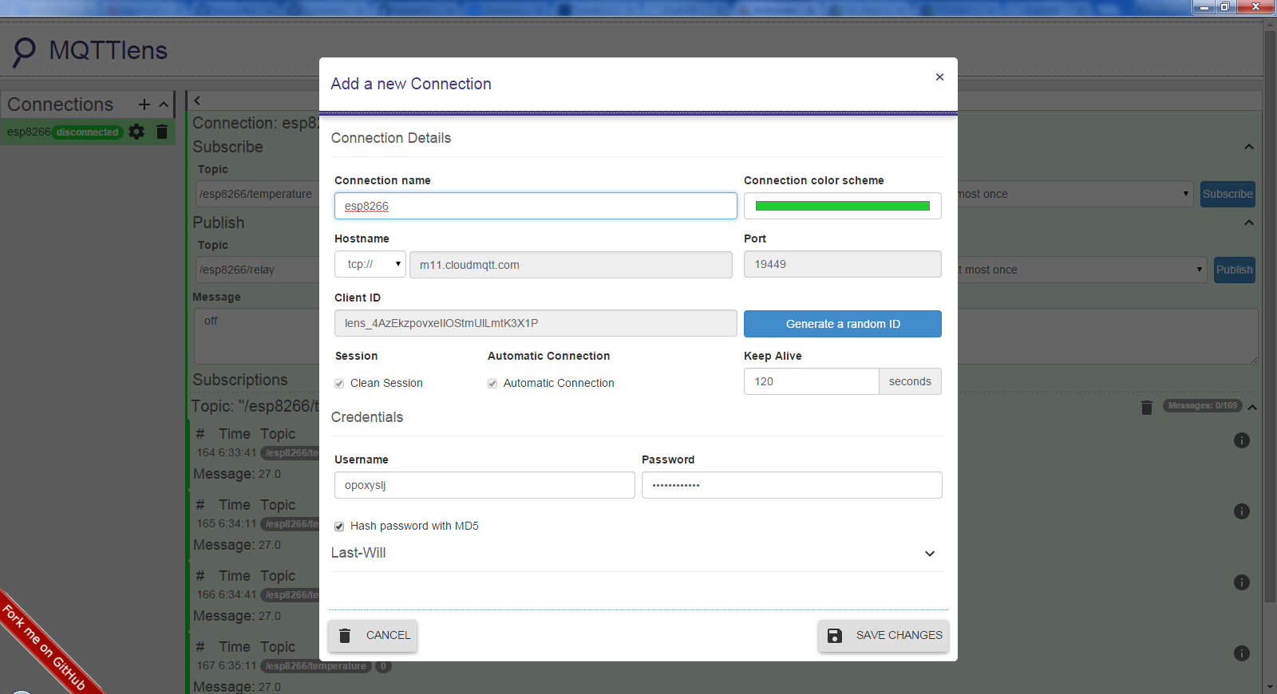Screen dimensions: 1277x694
Task: Click the Messages: 0/169 badge
Action: (1203, 406)
